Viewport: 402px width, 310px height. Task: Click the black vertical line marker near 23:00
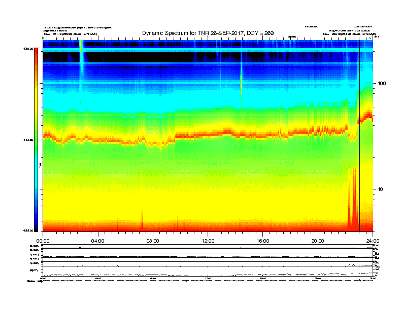359,136
